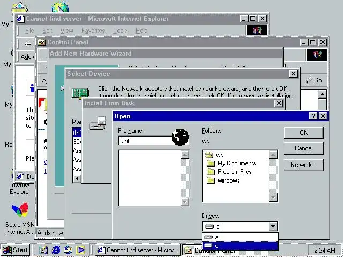Click the Go button in Control Panel
343x257 pixels.
click(314, 80)
